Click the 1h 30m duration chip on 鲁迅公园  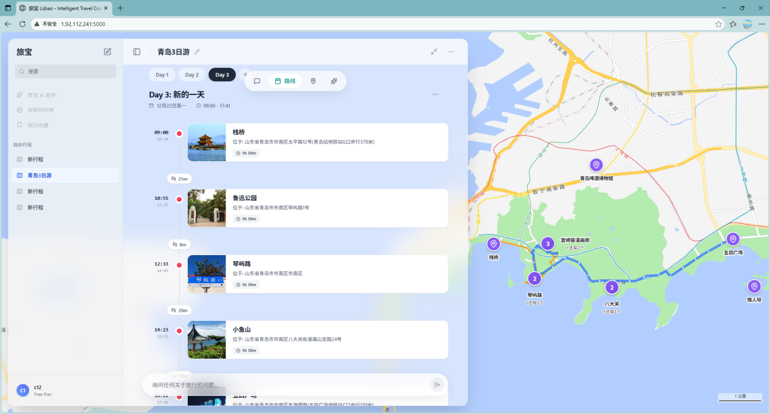(246, 219)
